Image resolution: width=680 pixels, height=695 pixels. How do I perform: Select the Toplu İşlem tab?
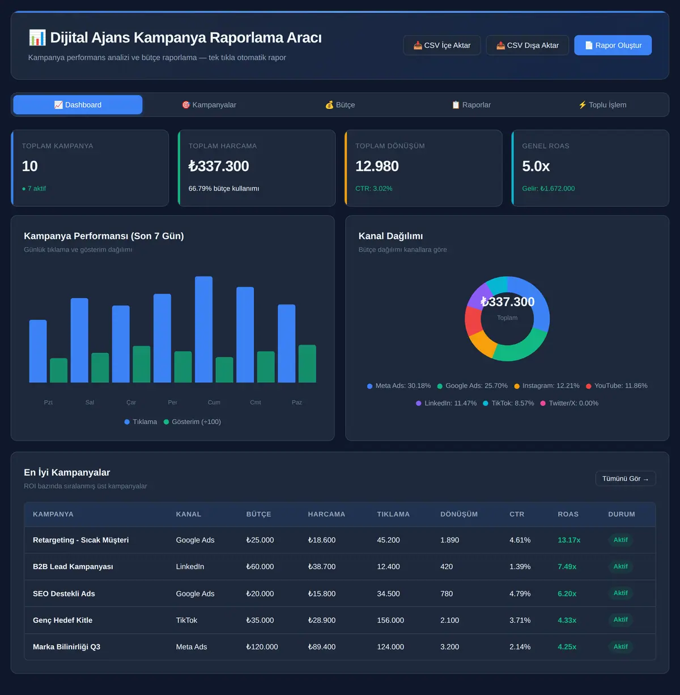[602, 105]
